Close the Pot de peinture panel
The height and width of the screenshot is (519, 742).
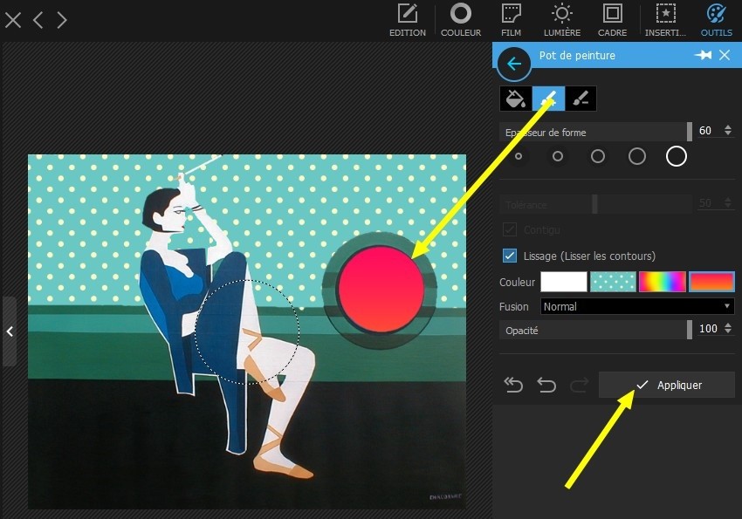point(725,55)
